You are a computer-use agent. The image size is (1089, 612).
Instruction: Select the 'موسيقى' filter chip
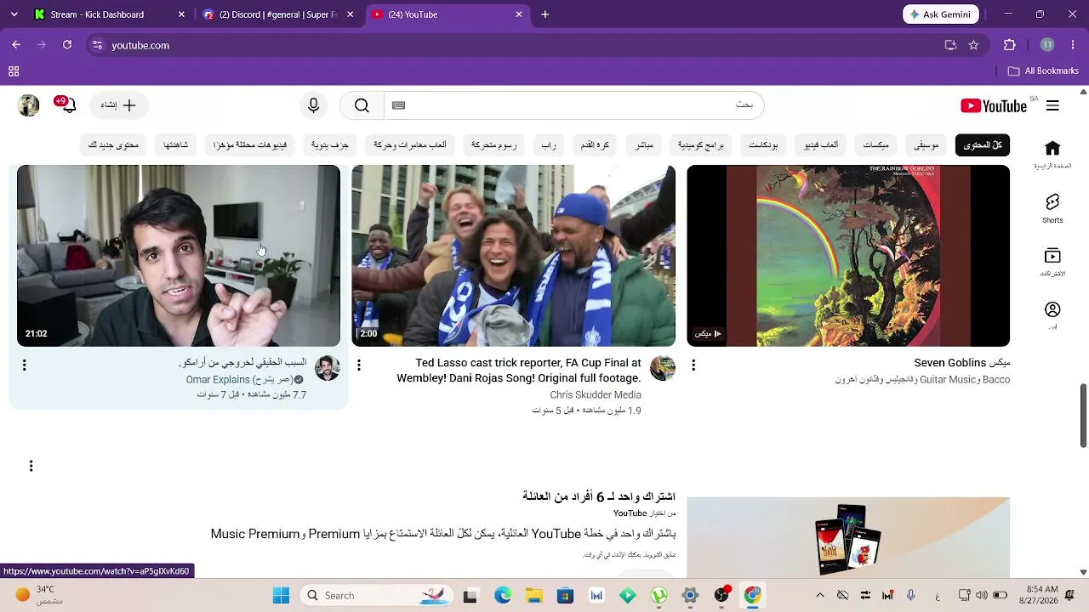pos(926,144)
